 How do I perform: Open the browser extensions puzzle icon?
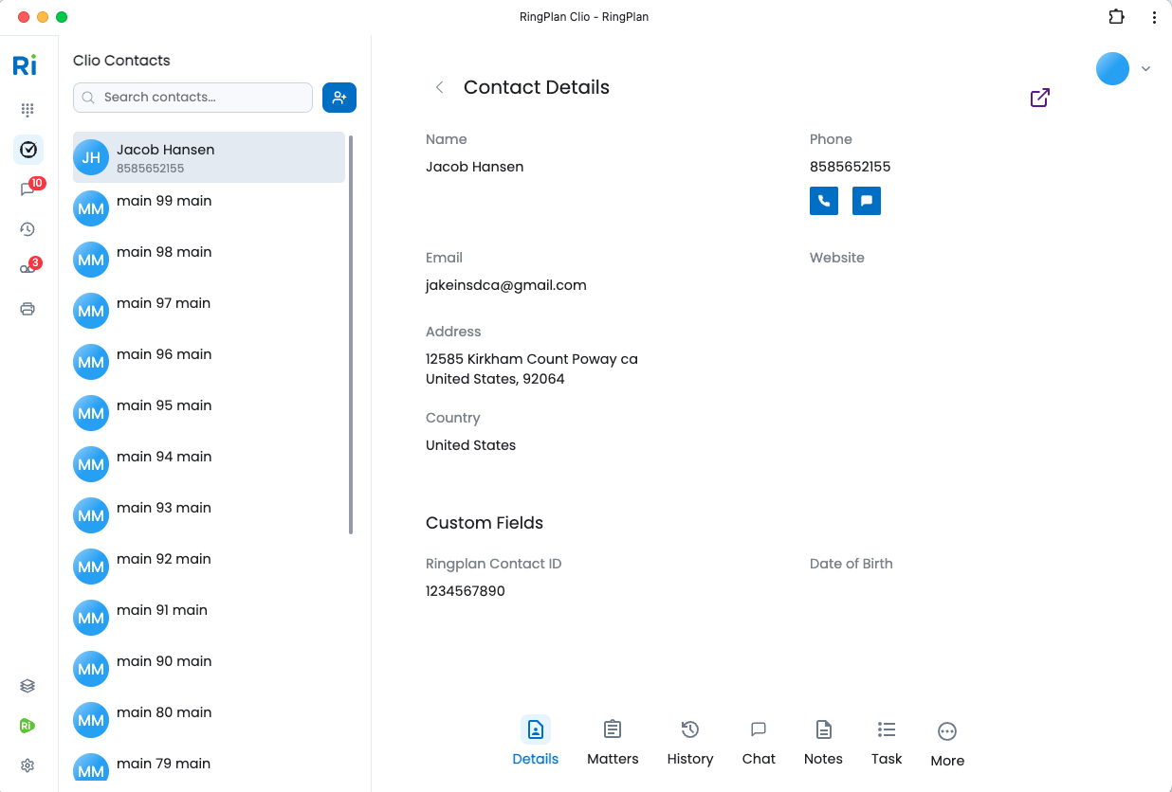[x=1116, y=17]
